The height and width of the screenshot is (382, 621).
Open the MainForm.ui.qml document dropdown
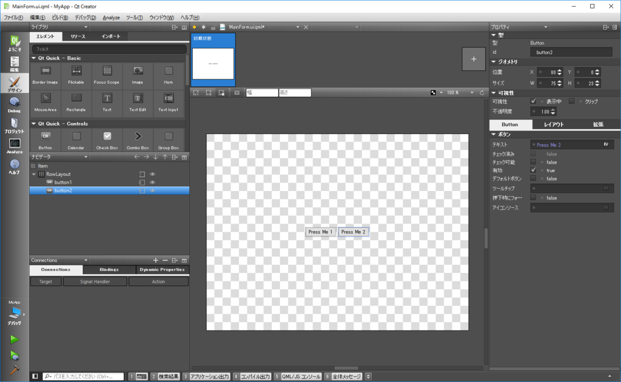click(x=298, y=27)
